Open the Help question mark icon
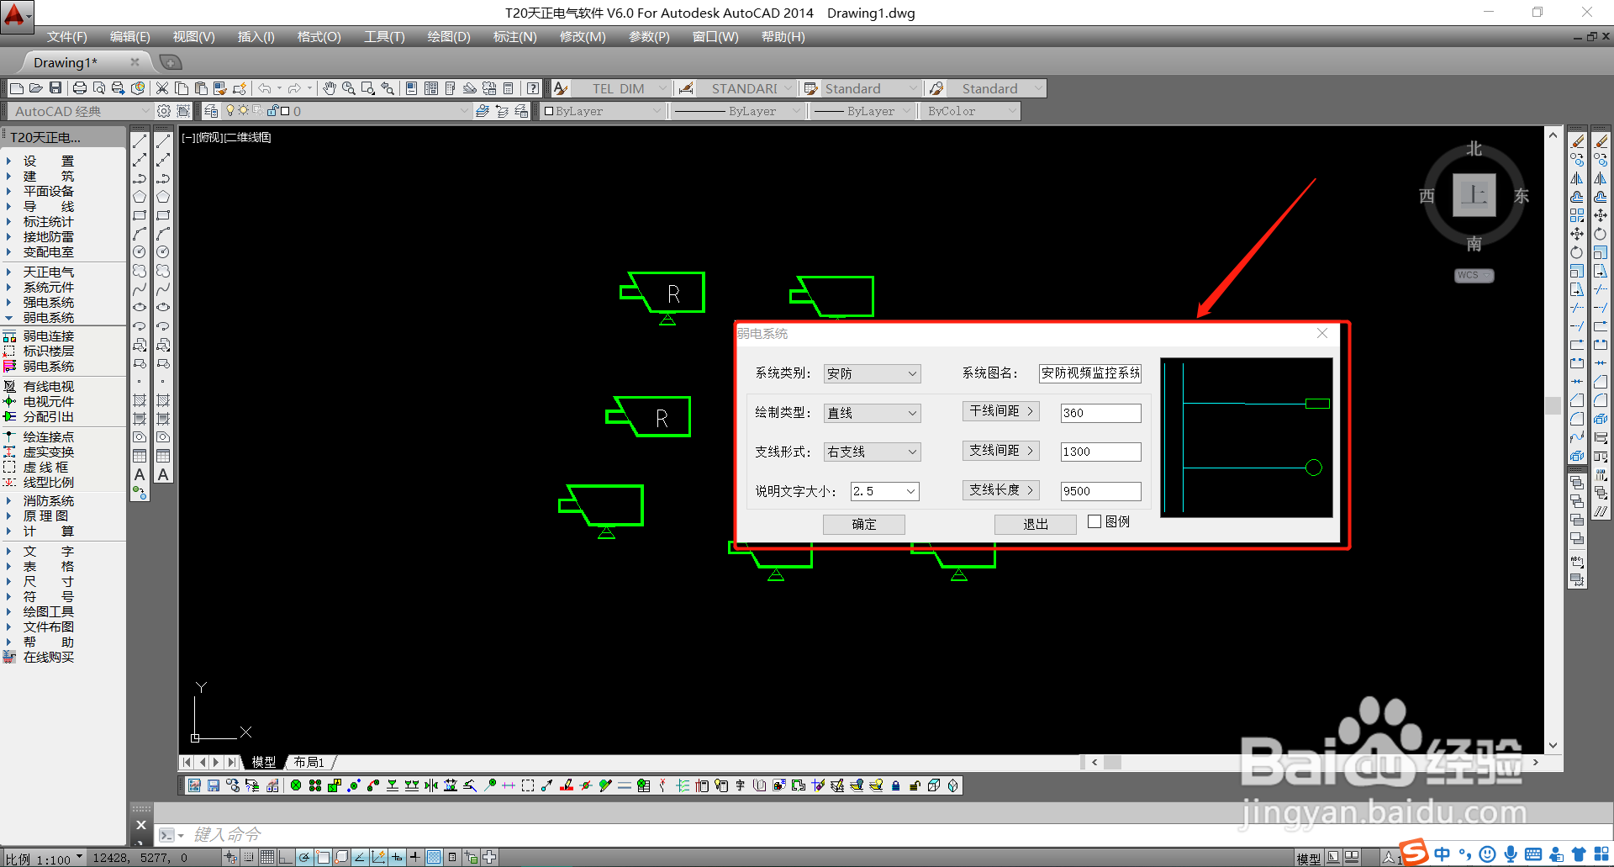This screenshot has height=867, width=1614. pyautogui.click(x=533, y=88)
